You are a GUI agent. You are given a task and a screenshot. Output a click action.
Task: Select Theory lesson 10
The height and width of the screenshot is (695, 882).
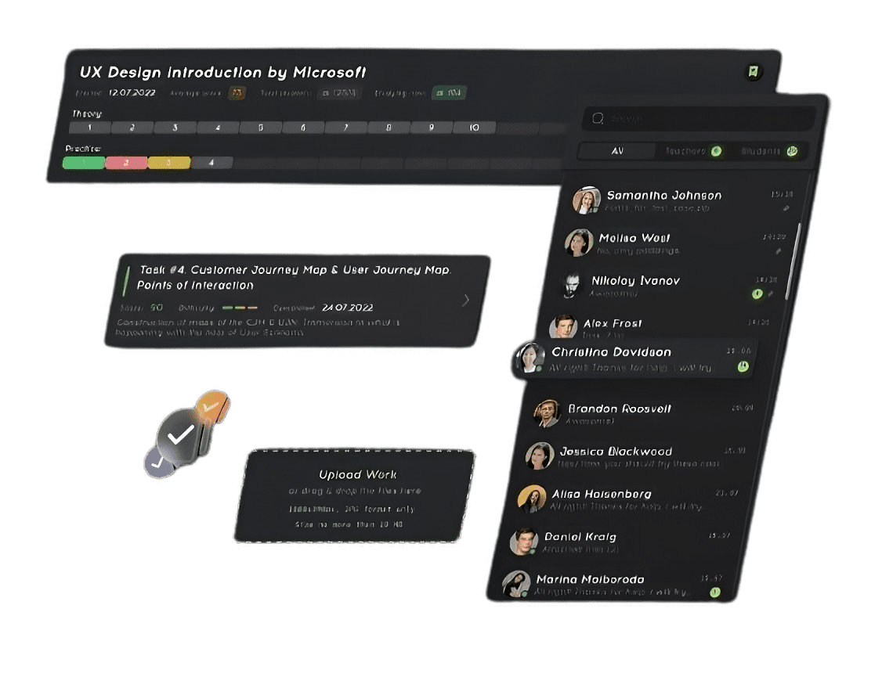[474, 128]
